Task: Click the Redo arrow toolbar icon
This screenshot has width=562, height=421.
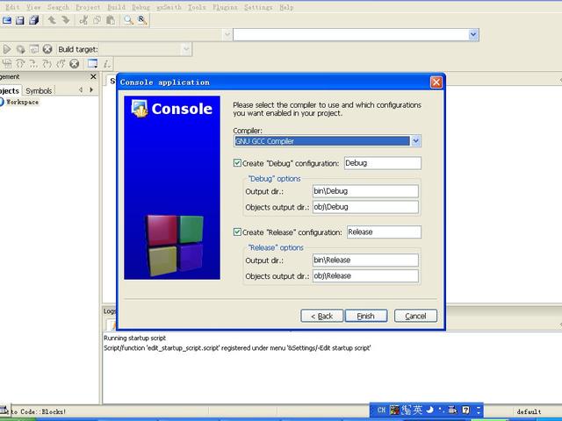Action: [66, 20]
